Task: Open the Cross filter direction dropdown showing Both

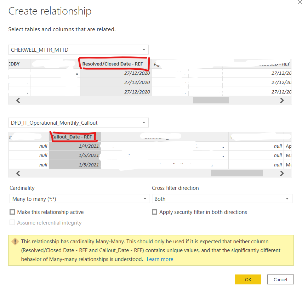Action: click(x=222, y=199)
